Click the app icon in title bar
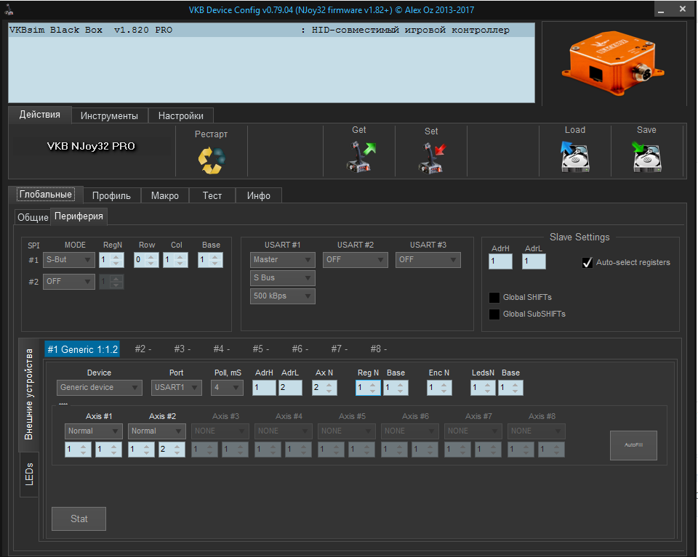Image resolution: width=698 pixels, height=557 pixels. coord(9,9)
